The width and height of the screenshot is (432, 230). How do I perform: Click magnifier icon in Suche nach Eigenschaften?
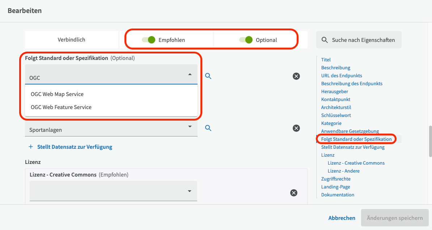325,40
